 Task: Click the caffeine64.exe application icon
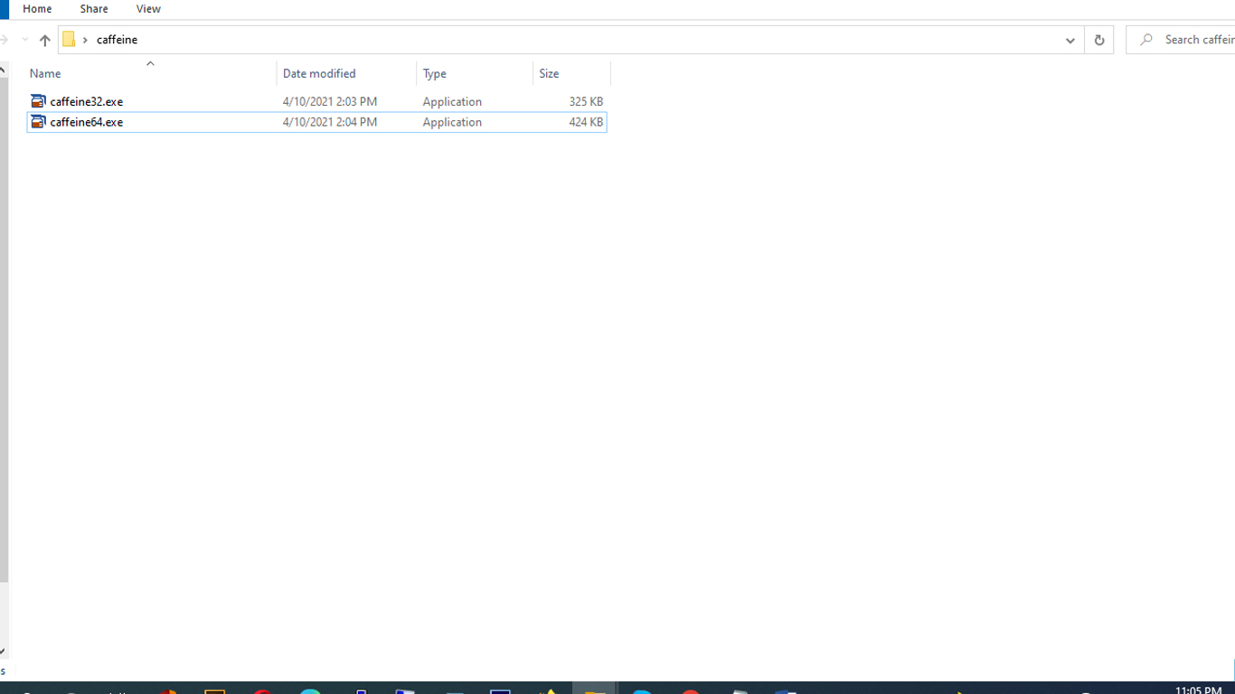click(x=38, y=122)
